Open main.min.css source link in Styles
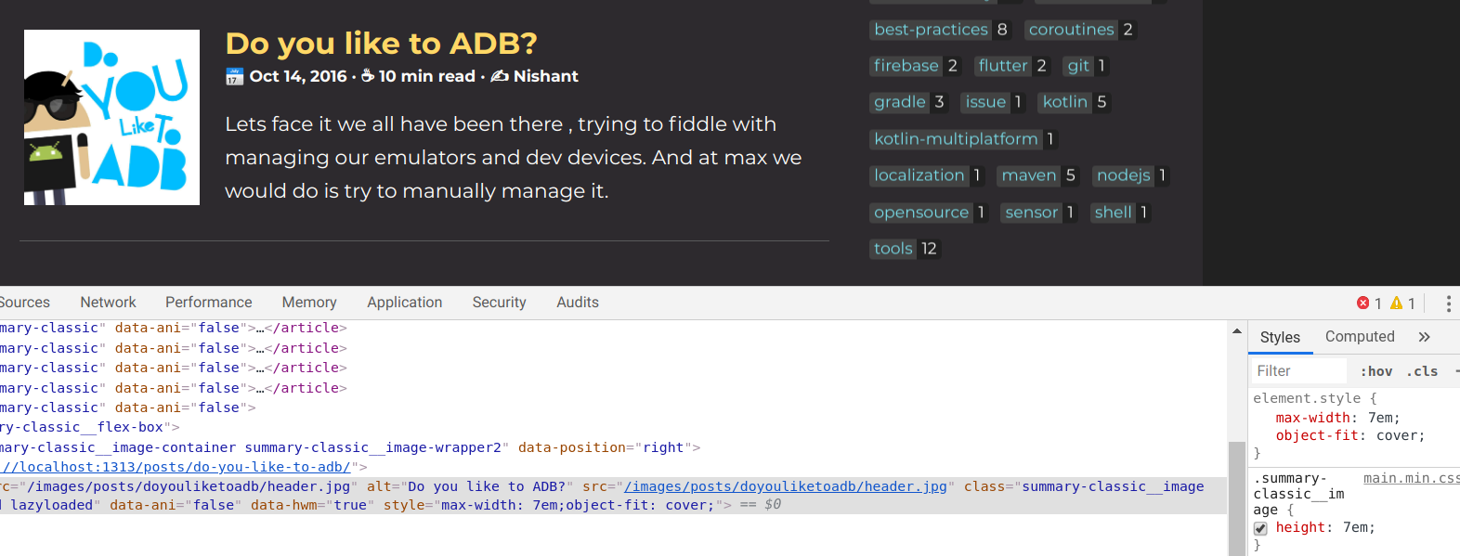 pyautogui.click(x=1412, y=478)
